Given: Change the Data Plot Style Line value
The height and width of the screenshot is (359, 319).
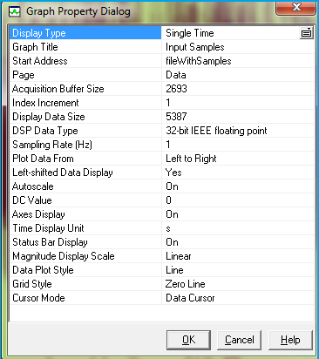Looking at the screenshot, I should coord(174,270).
